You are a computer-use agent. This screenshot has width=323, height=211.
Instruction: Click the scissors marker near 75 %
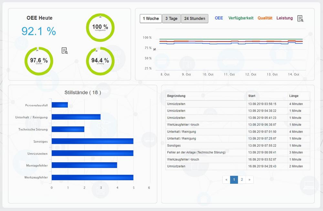pyautogui.click(x=154, y=49)
